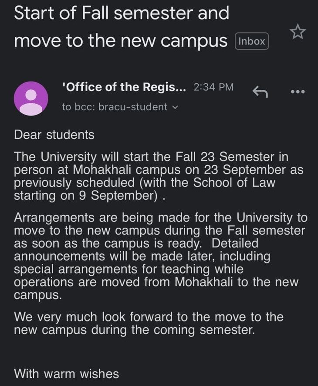Tap the 'School of Law' text
The image size is (318, 386).
234,183
